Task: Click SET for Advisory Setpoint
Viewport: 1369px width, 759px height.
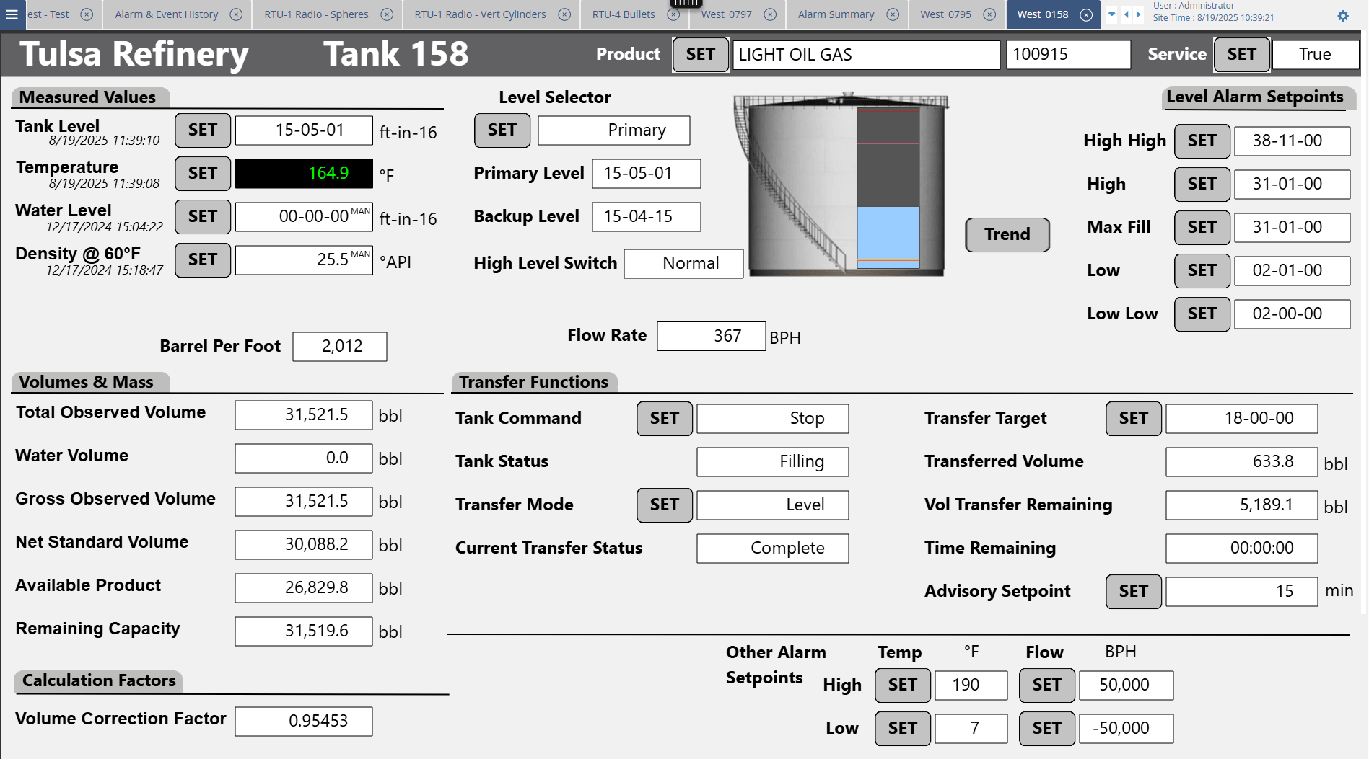Action: pos(1134,592)
